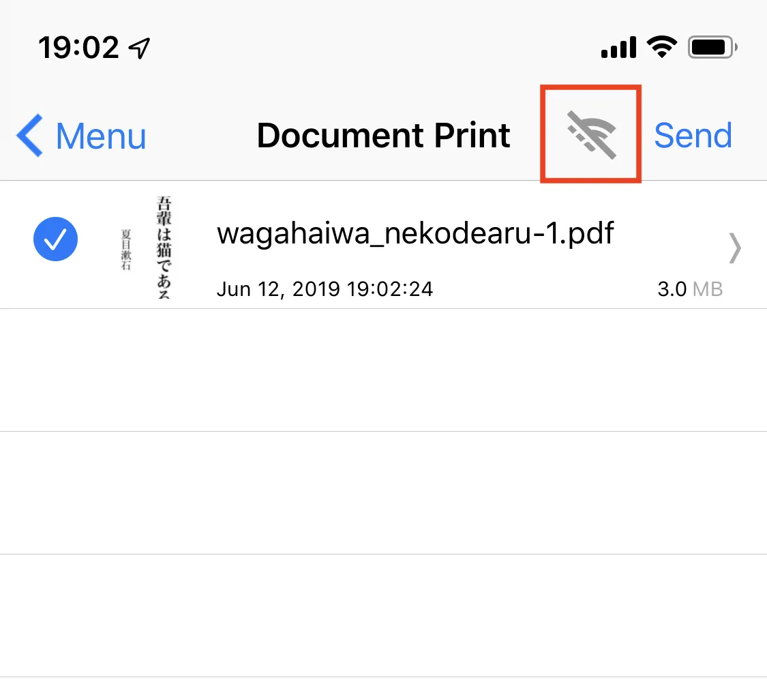Tap the third empty list row
Viewport: 767px width, 682px height.
pos(383,615)
